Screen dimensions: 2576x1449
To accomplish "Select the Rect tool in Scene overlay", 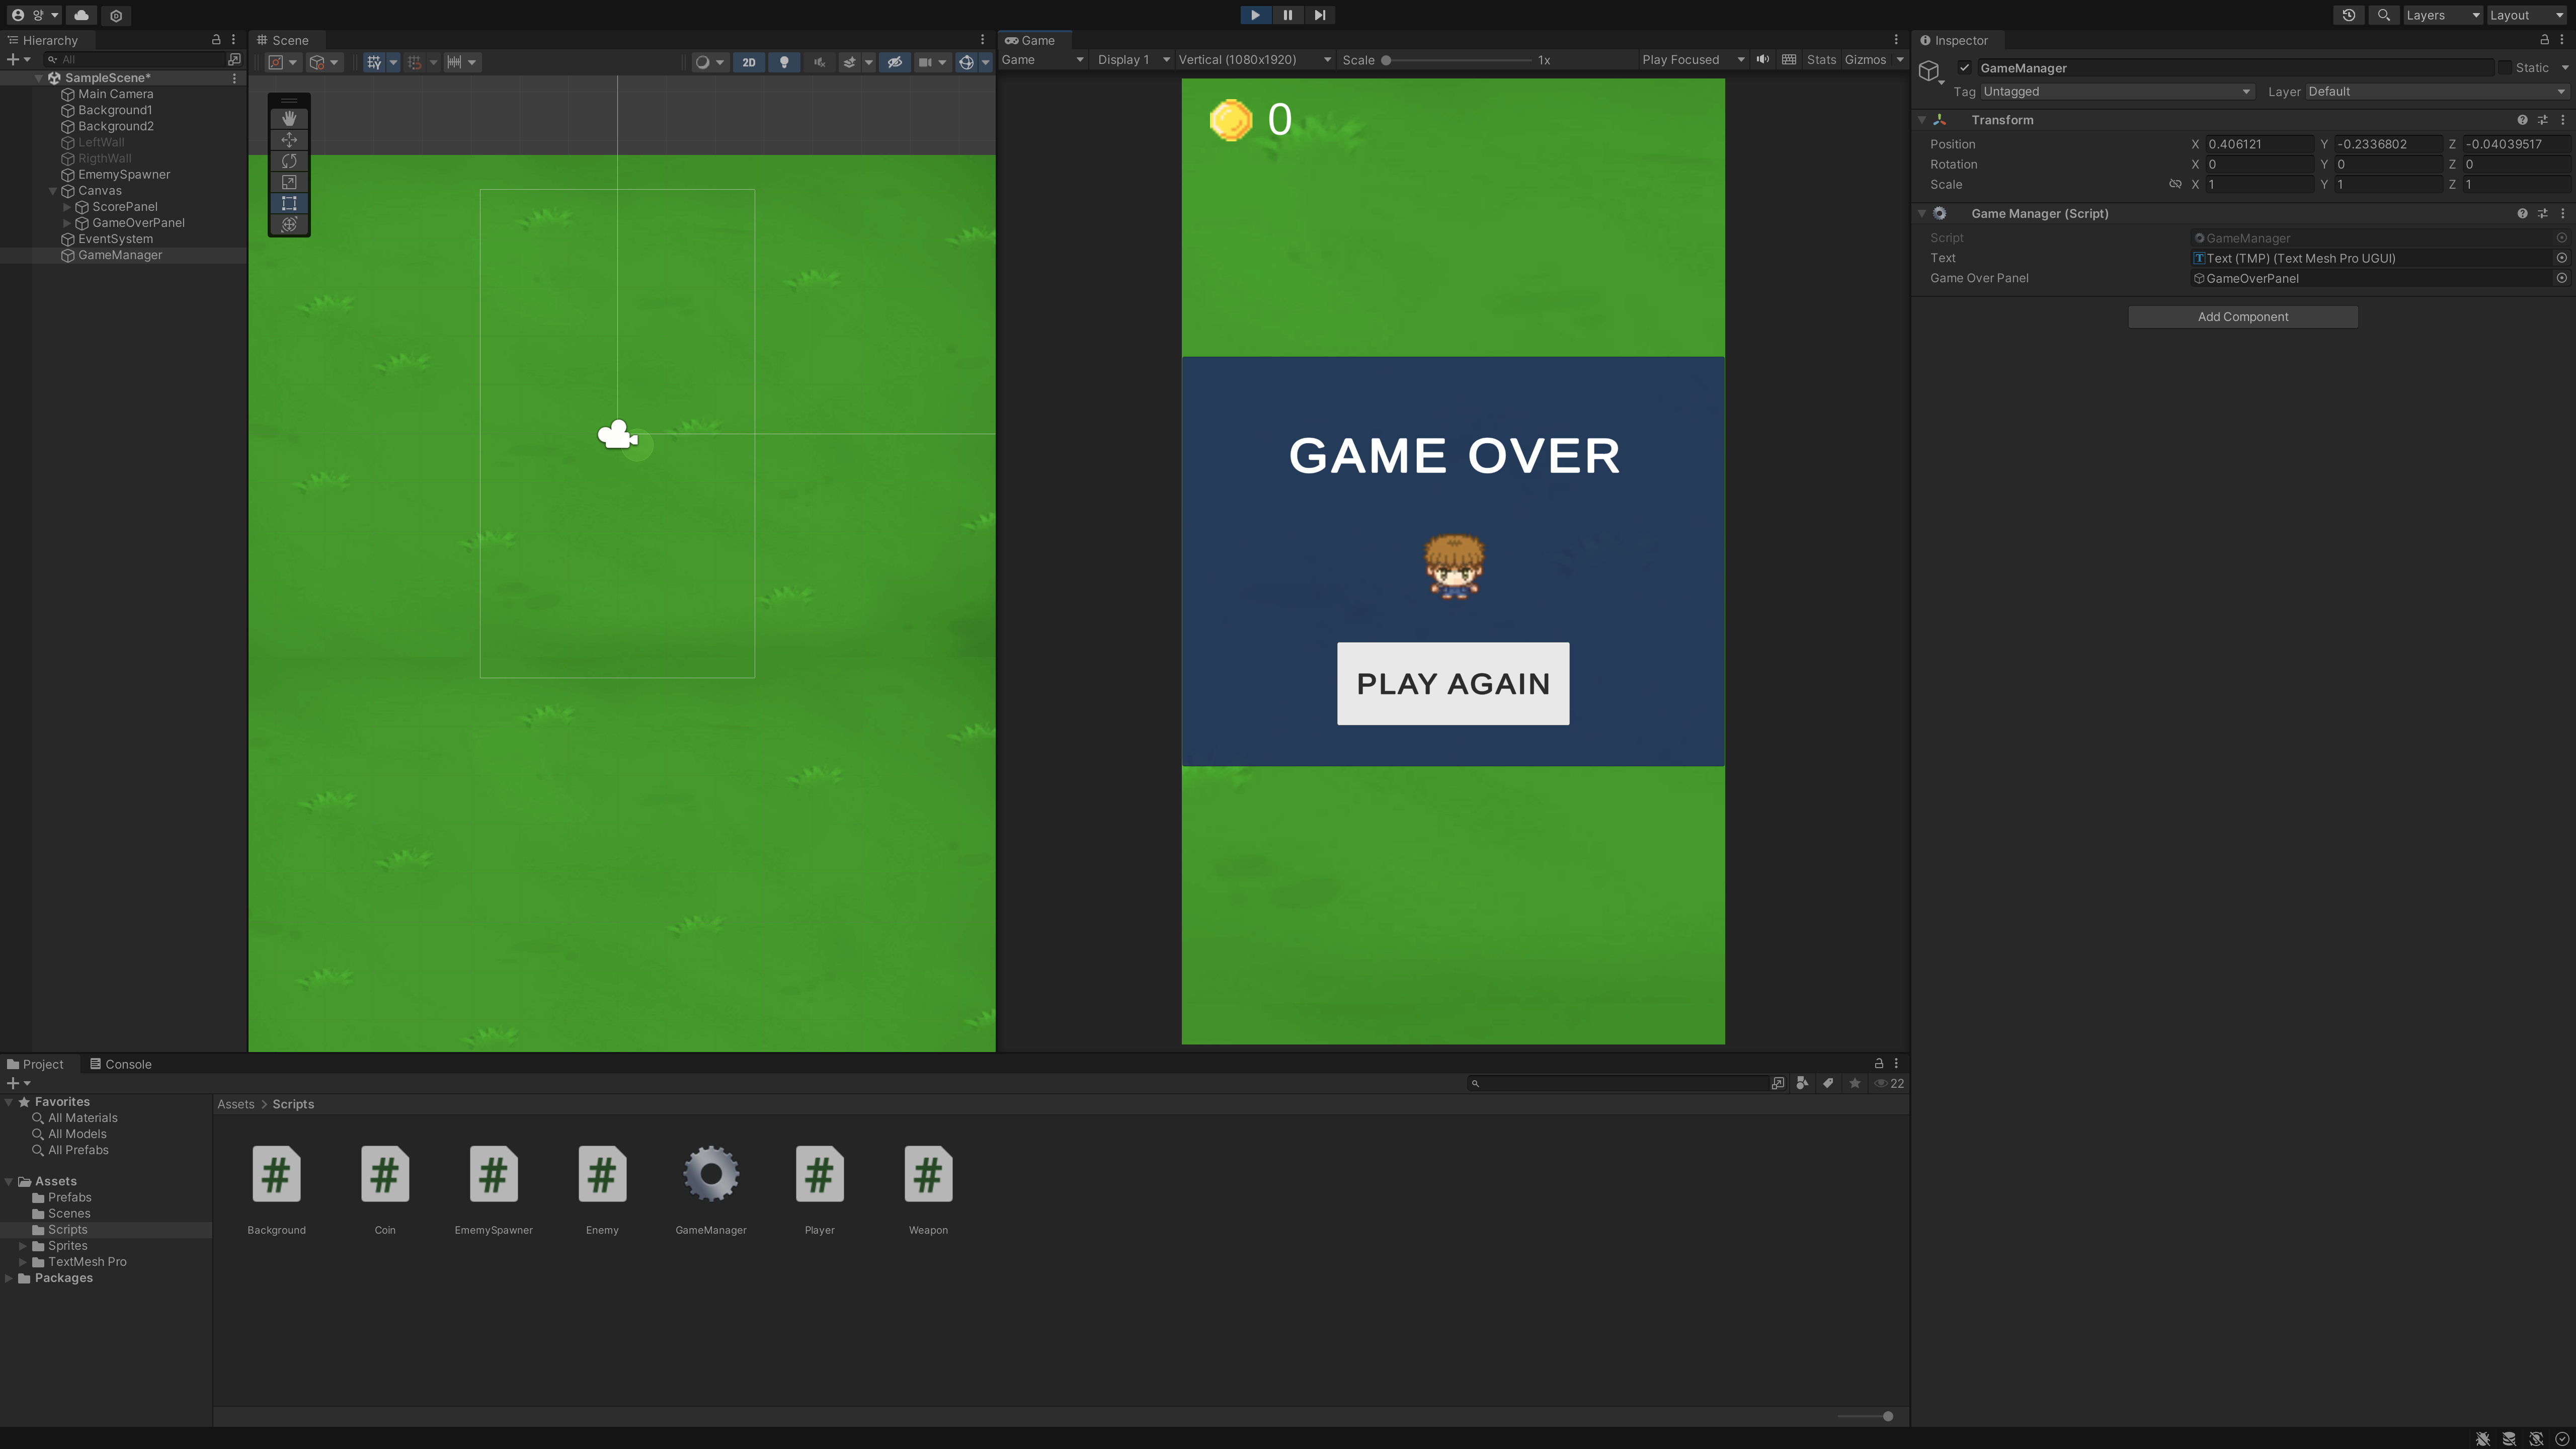I will coord(289,203).
